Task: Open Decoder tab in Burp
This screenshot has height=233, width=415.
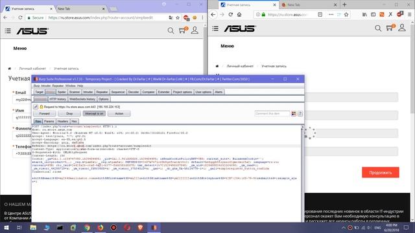Action: click(134, 92)
